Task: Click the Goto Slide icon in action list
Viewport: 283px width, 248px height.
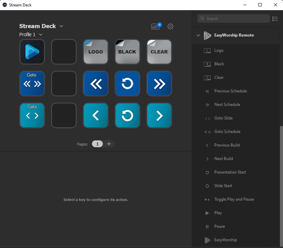Action: pyautogui.click(x=207, y=118)
